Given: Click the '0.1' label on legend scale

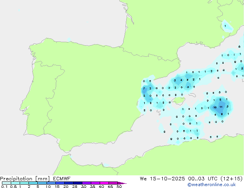Looking at the screenshot, I should point(4,186).
